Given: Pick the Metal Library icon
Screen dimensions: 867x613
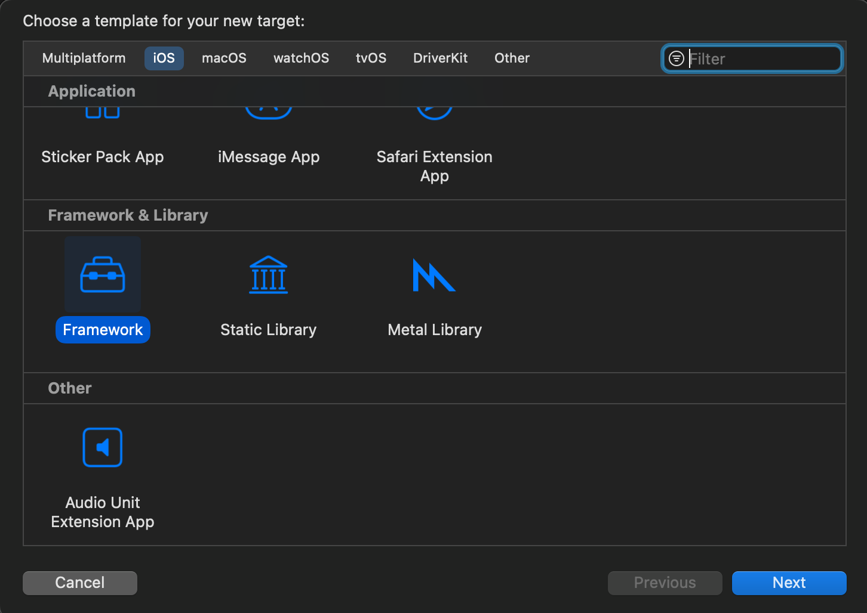Looking at the screenshot, I should coord(434,275).
